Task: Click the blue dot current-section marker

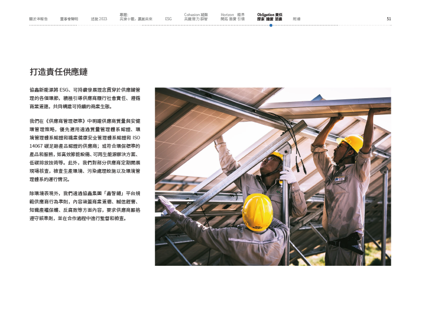Action: [x=271, y=25]
